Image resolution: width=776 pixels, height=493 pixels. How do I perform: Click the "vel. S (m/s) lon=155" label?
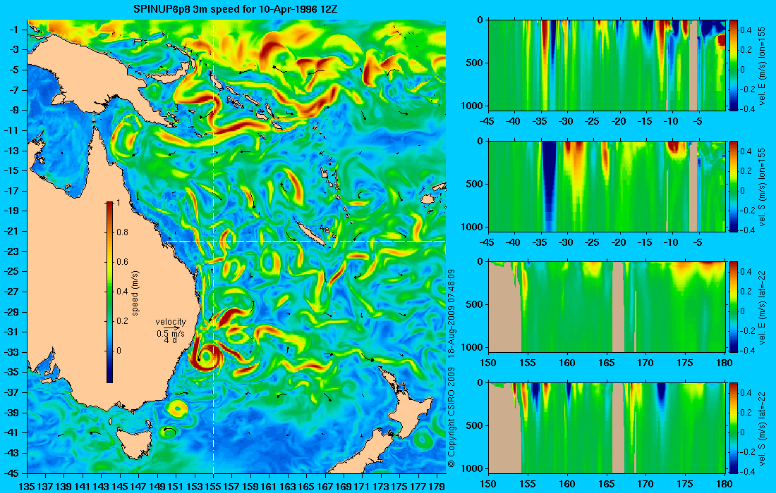click(x=763, y=187)
